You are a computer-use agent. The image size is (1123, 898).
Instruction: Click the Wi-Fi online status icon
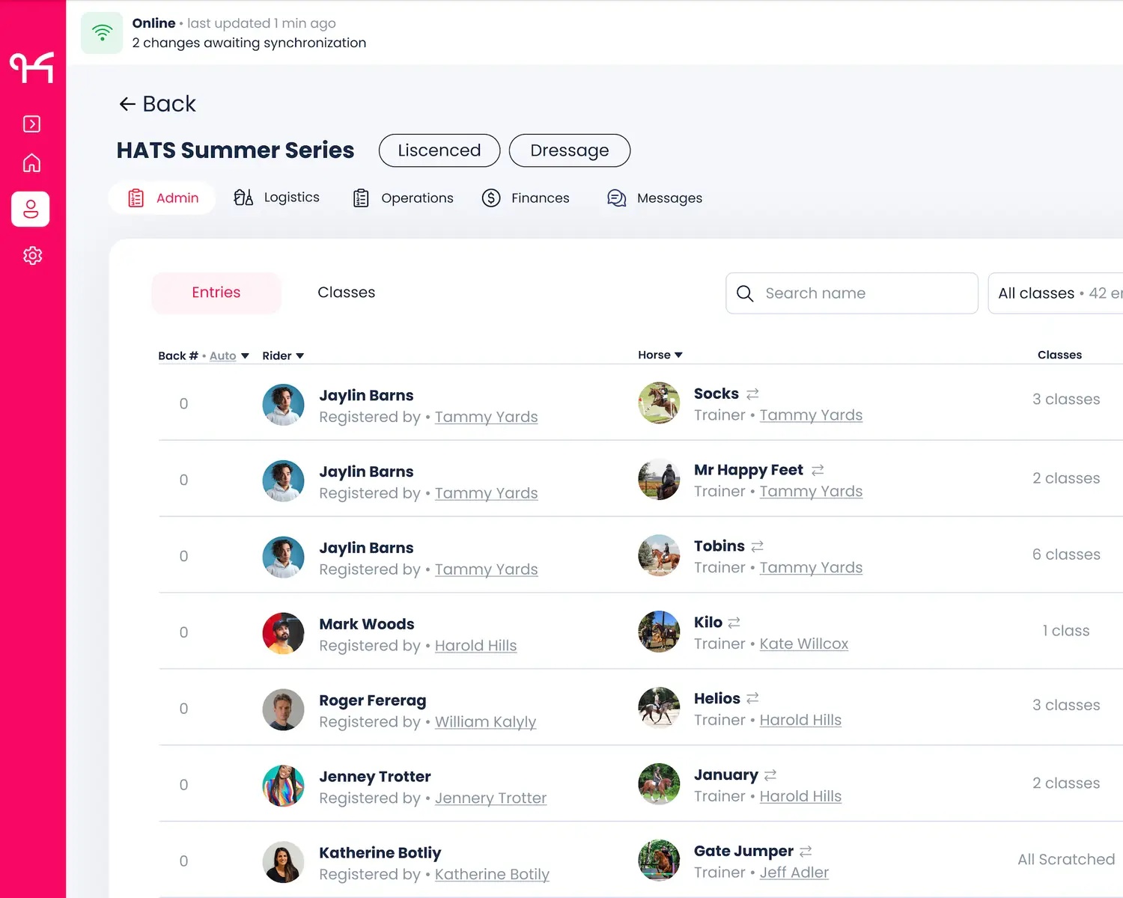click(102, 33)
